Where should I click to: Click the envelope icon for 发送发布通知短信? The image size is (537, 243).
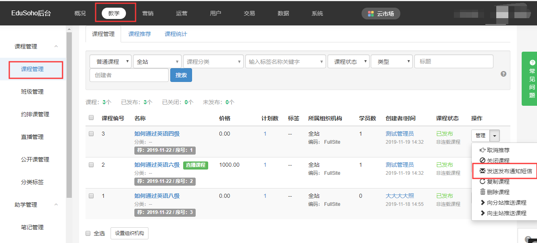482,171
